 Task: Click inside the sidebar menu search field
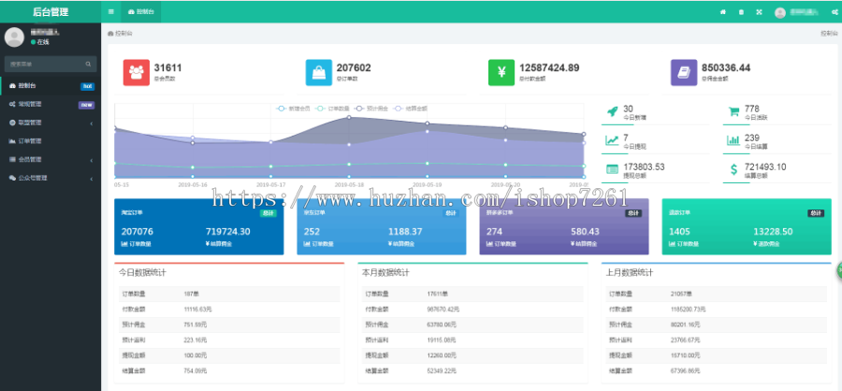pos(51,64)
